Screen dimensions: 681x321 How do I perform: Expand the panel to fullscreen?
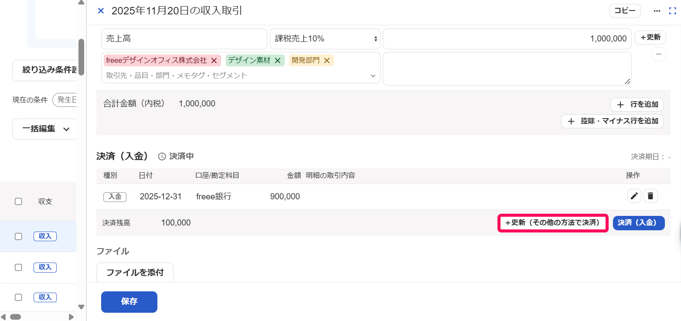pyautogui.click(x=672, y=11)
